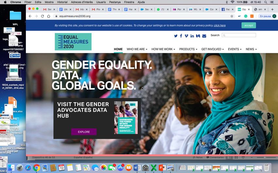
Task: Open the Vimeo social icon
Action: (x=186, y=36)
